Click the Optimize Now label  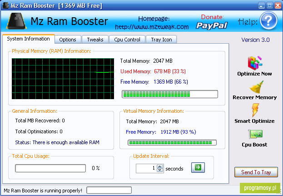pyautogui.click(x=254, y=74)
